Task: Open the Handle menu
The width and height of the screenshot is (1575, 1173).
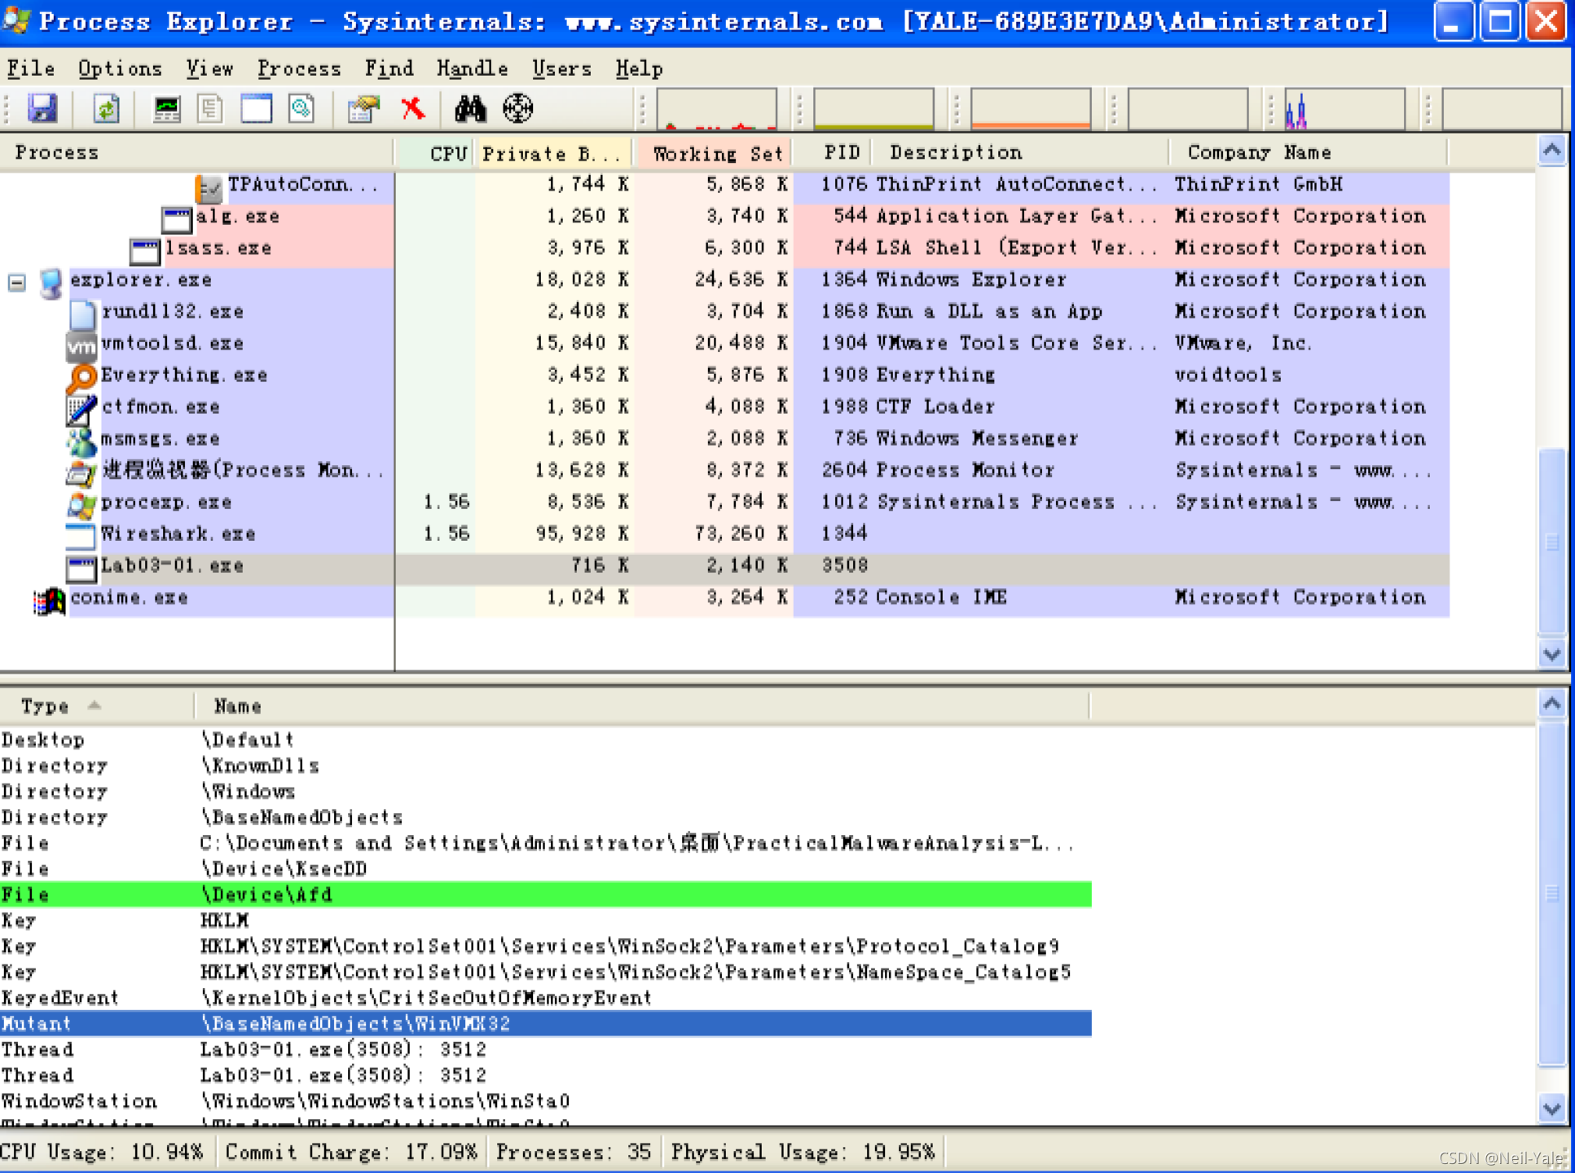Action: tap(472, 68)
